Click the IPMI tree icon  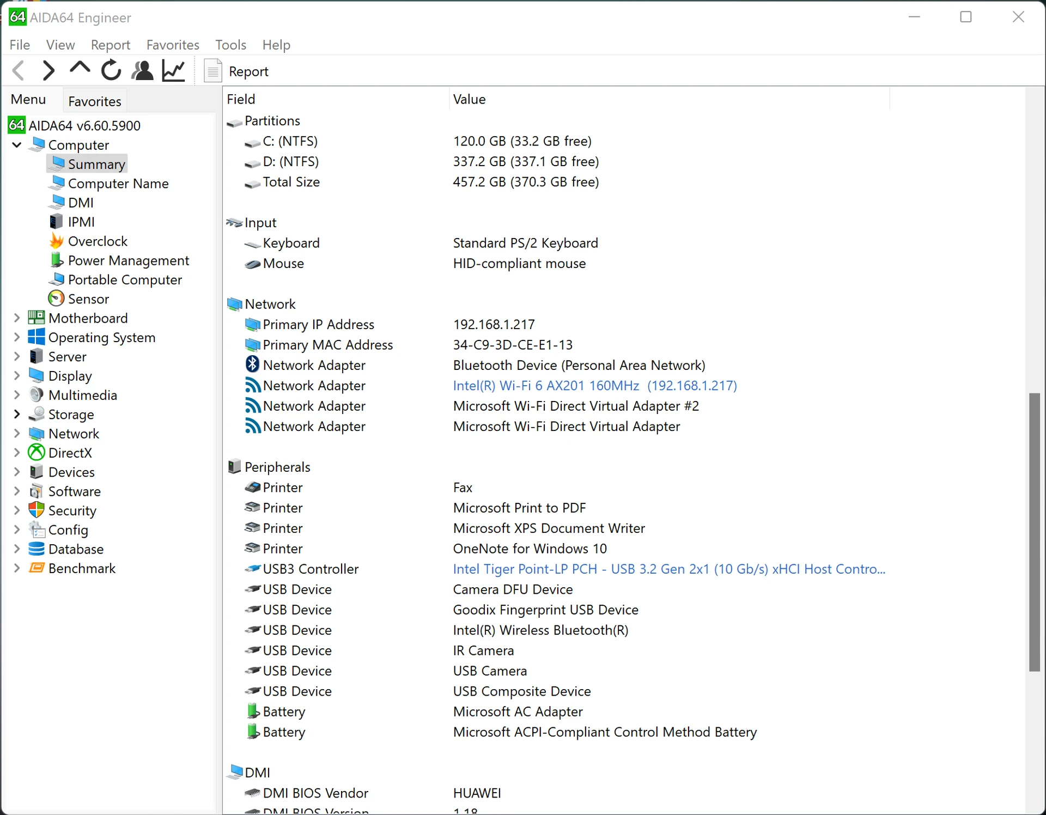point(56,221)
